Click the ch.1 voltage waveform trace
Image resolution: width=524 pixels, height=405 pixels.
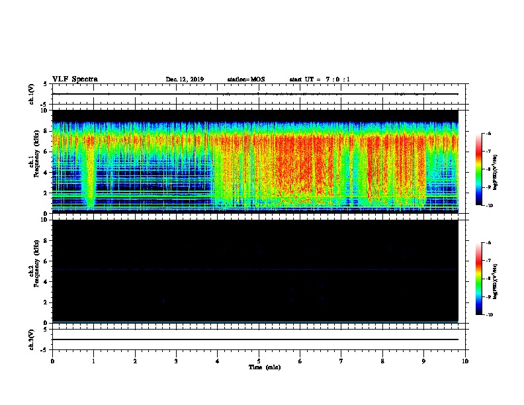click(x=255, y=94)
